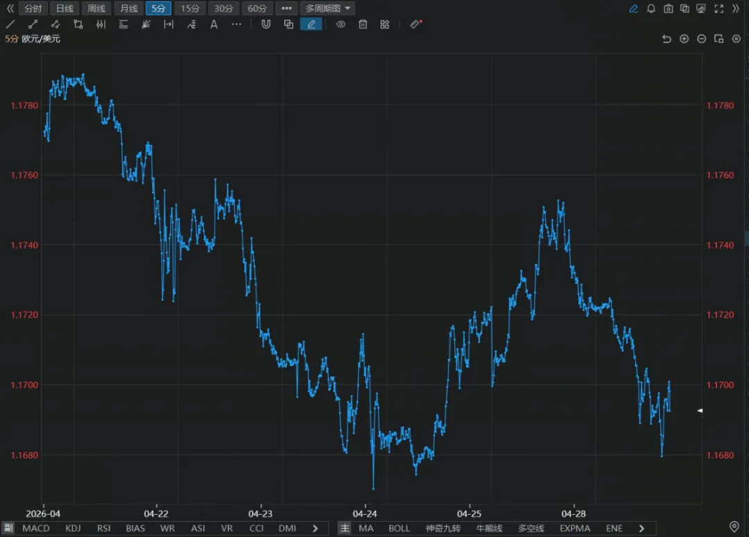Select the rectangle shape drawing tool
This screenshot has height=537, width=749.
tap(78, 24)
